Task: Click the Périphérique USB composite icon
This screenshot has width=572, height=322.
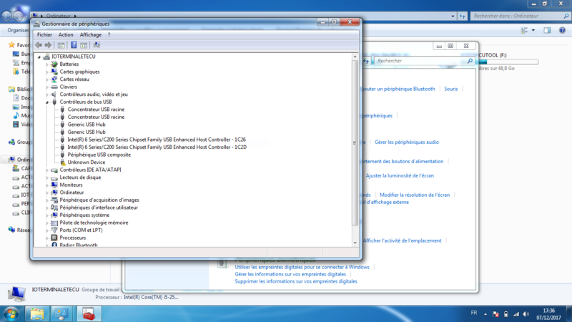Action: pyautogui.click(x=62, y=155)
